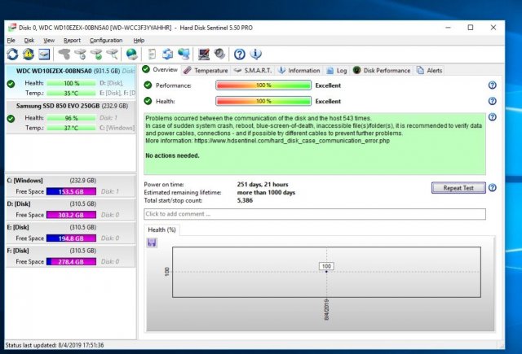522x354 pixels.
Task: Select WDC WD10EZEX-00BN5A0 disk in list
Action: coord(71,82)
